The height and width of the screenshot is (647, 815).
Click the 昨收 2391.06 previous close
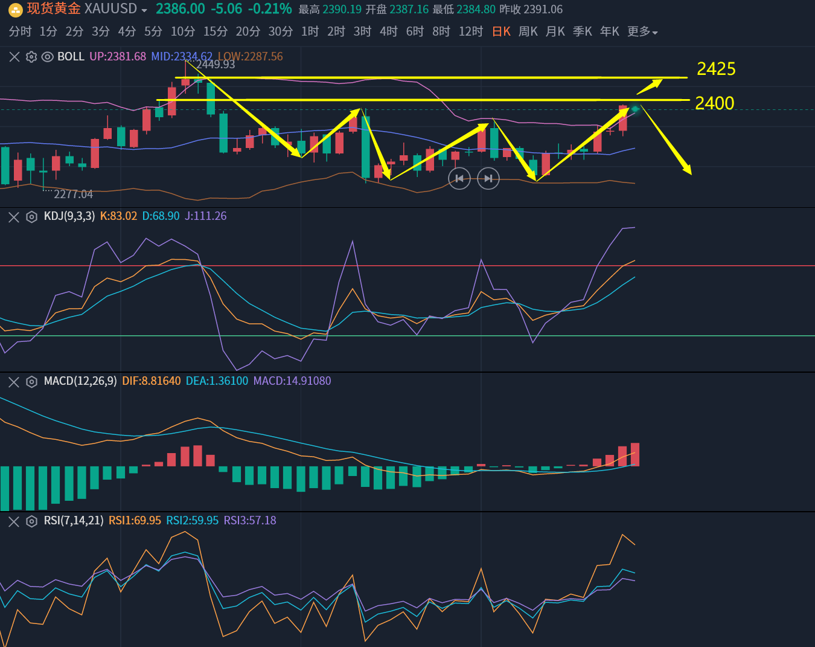[531, 10]
